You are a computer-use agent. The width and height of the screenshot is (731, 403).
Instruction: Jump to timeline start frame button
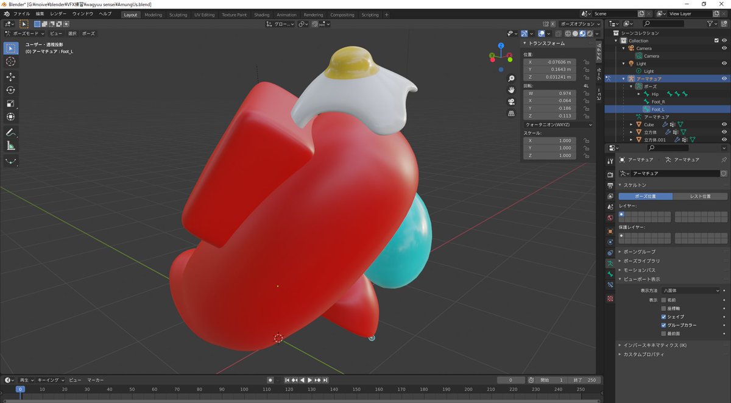coord(288,380)
